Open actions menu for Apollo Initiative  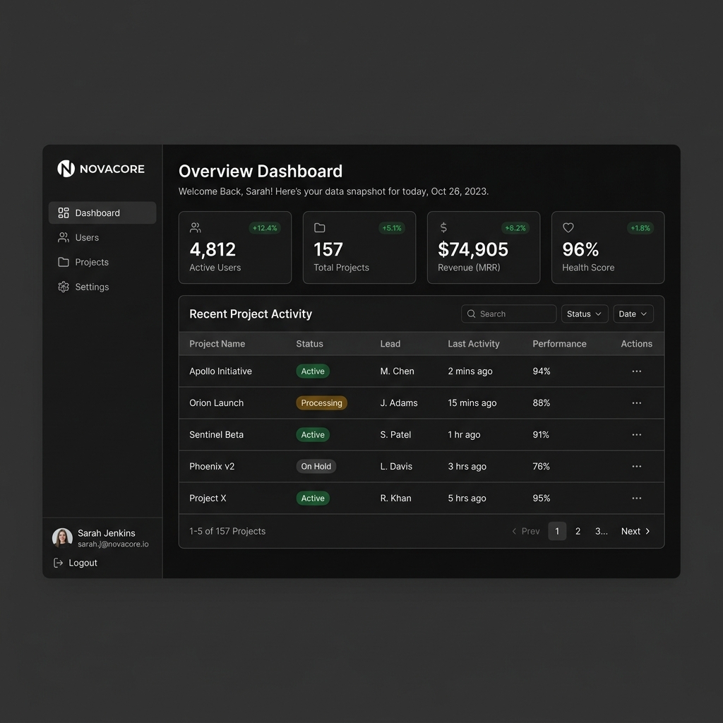636,371
